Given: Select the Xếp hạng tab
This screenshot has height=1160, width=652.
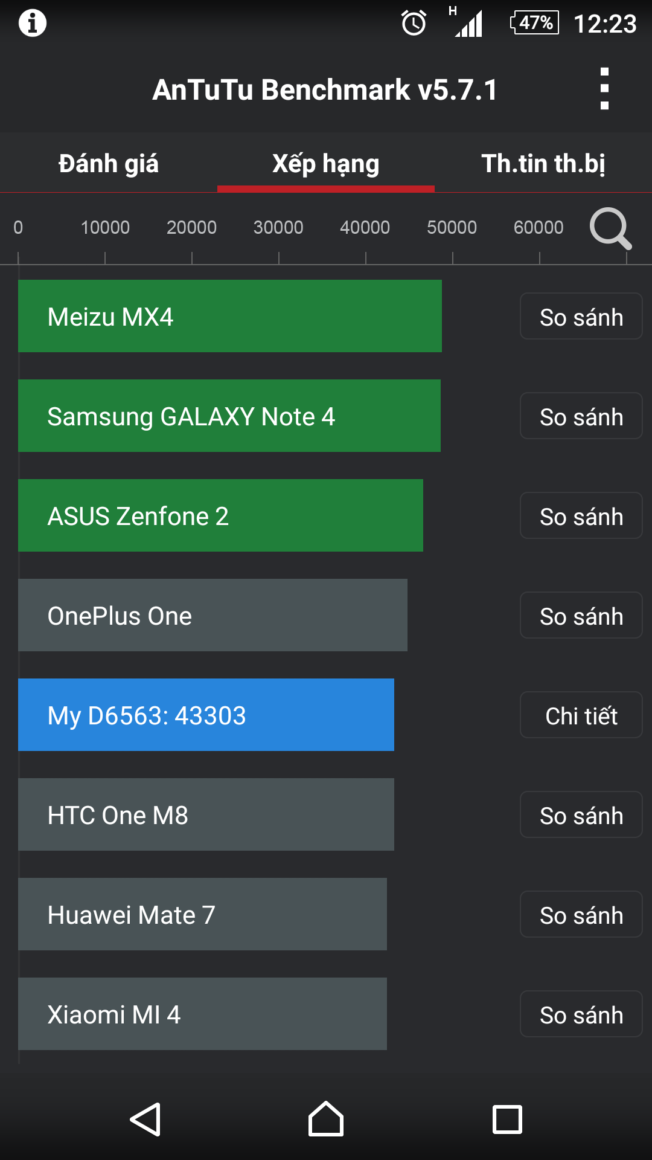Looking at the screenshot, I should (326, 164).
